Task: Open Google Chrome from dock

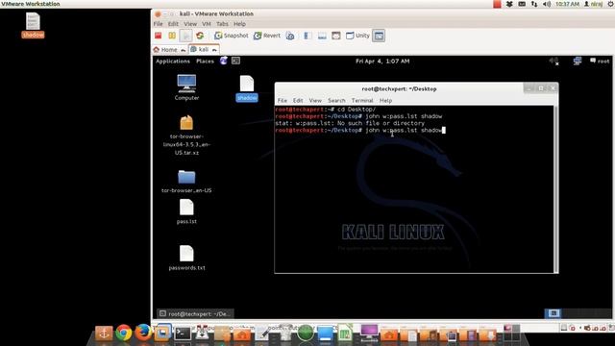Action: click(x=124, y=333)
